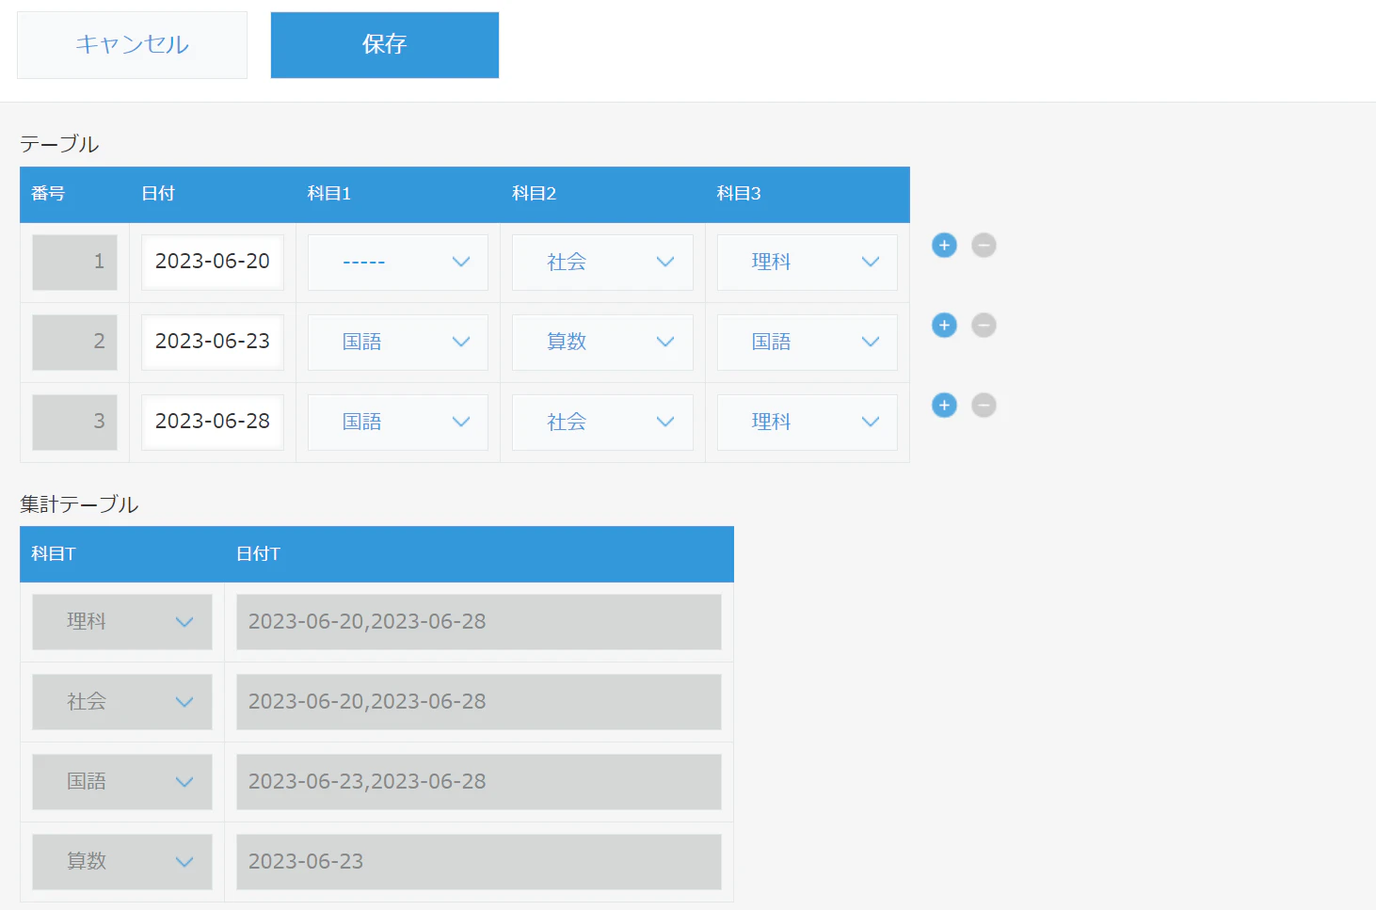Focus the 2023-06-23 date input
The width and height of the screenshot is (1376, 910).
coord(213,343)
